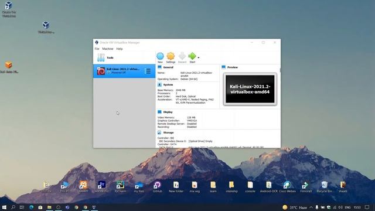Viewport: 375px width, 211px height.
Task: Click the New machine toolbar icon
Action: coord(160,57)
